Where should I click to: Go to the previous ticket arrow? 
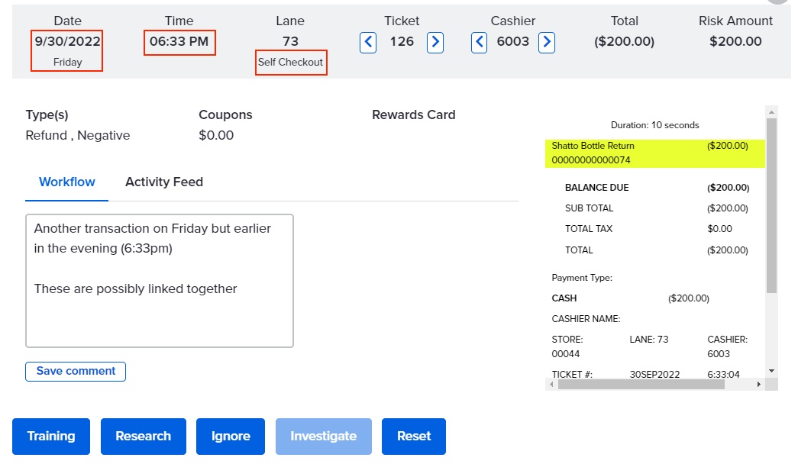click(368, 42)
